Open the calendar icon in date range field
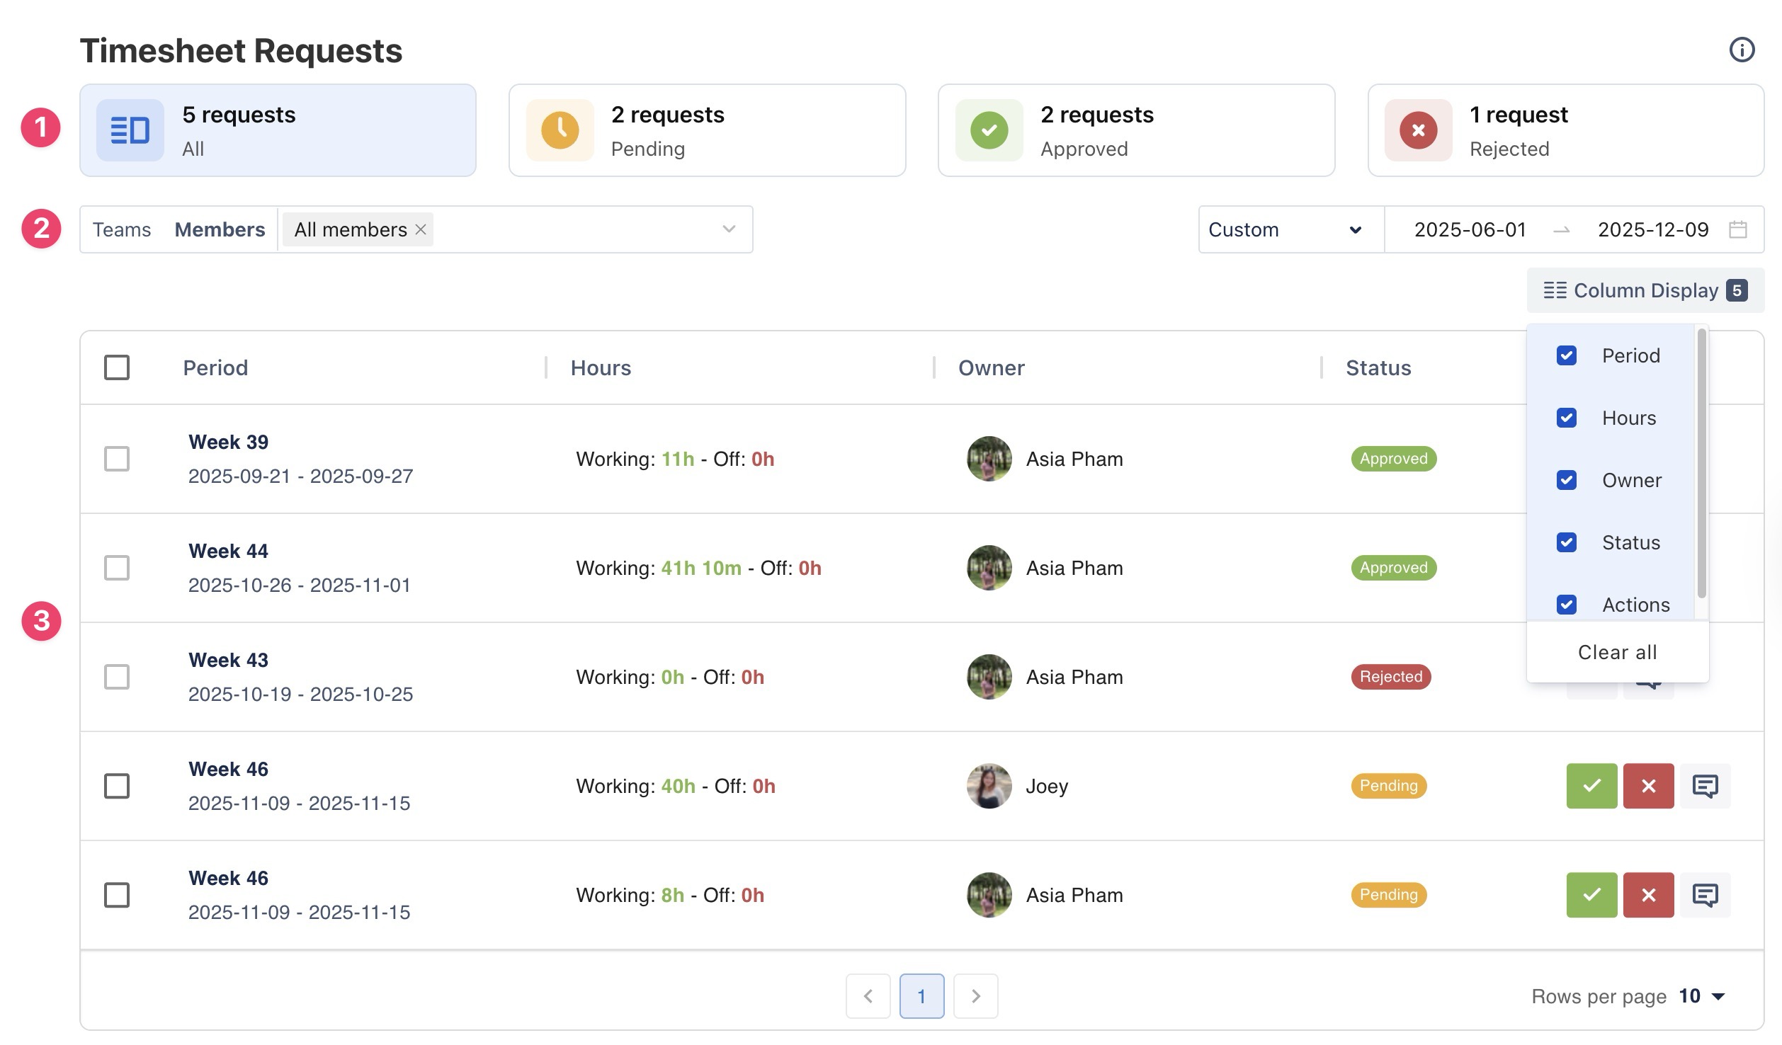Viewport: 1782px width, 1045px height. pos(1737,229)
